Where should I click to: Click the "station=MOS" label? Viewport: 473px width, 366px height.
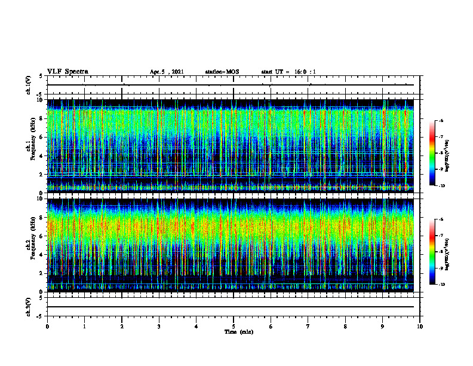coord(222,72)
